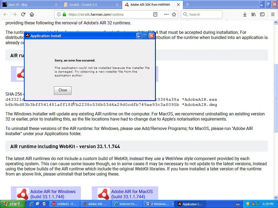The height and width of the screenshot is (208, 278).
Task: Close the Application Install dialog with X
Action: point(151,36)
